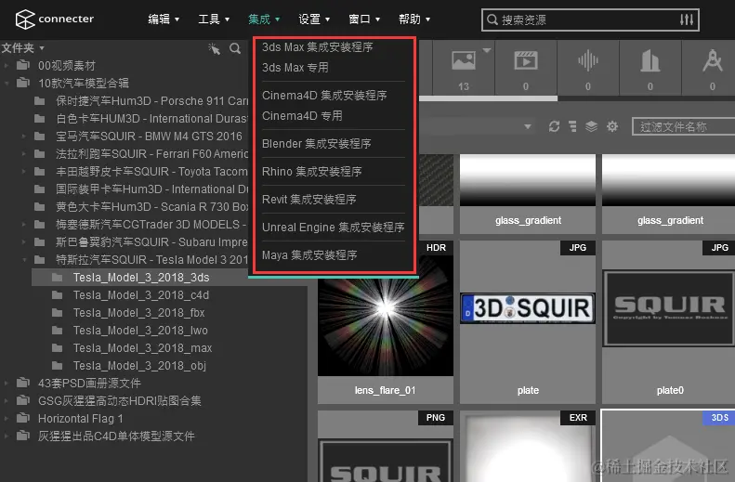Filter by video type icon
Image resolution: width=735 pixels, height=482 pixels.
coord(526,61)
